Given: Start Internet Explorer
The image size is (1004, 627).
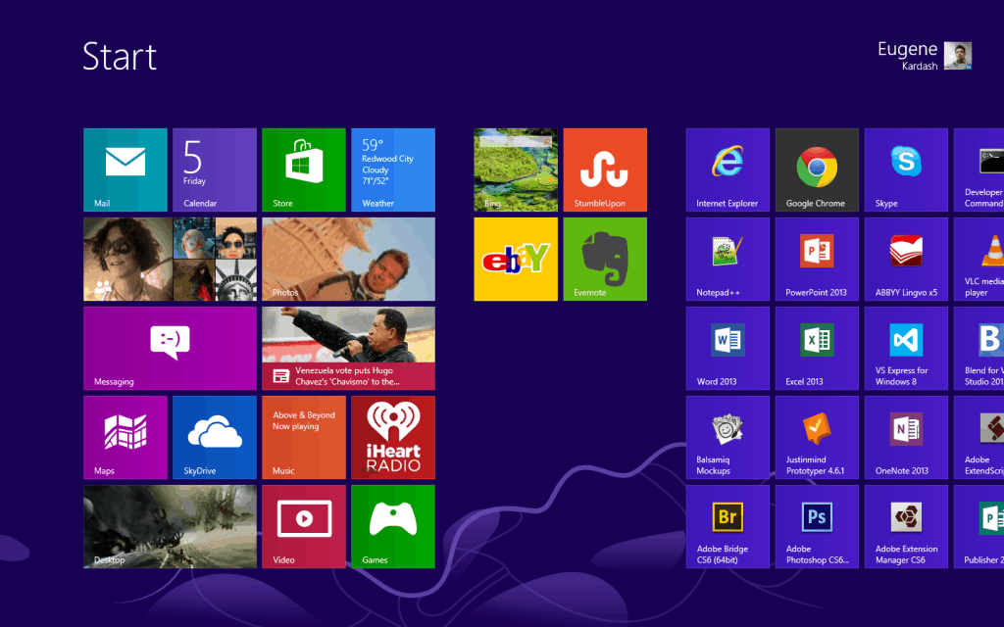Looking at the screenshot, I should (x=727, y=169).
